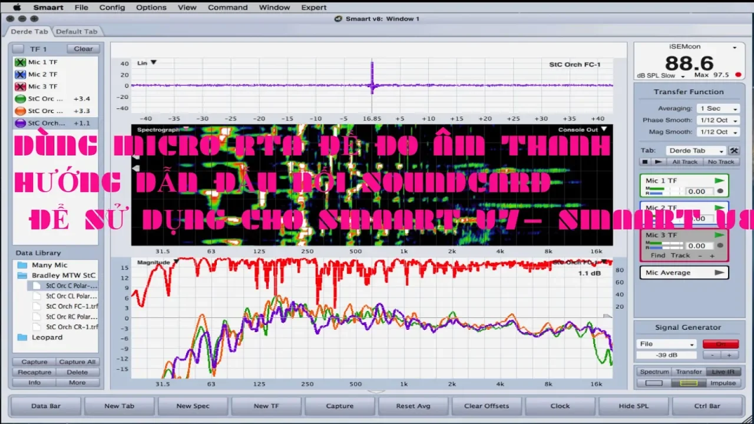
Task: Switch to Transfer mode
Action: click(689, 372)
